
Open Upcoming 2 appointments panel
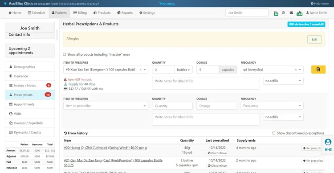[30, 50]
